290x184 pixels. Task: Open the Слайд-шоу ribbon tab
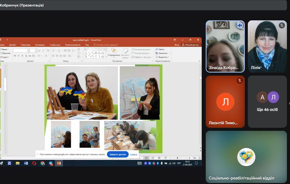(x=55, y=45)
